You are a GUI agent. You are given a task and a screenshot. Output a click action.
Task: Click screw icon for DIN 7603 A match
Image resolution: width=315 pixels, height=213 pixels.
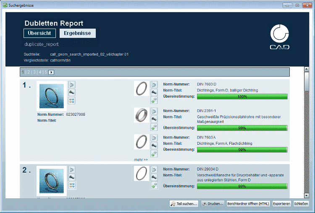pos(154,146)
